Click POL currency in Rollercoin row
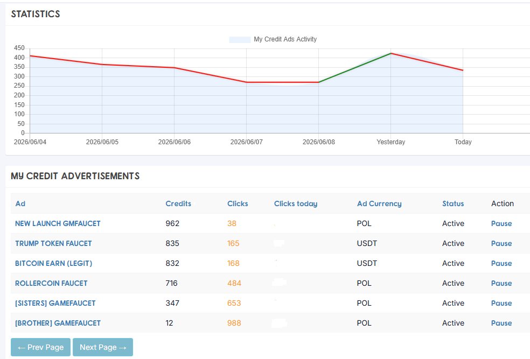530x359 pixels. pyautogui.click(x=364, y=283)
